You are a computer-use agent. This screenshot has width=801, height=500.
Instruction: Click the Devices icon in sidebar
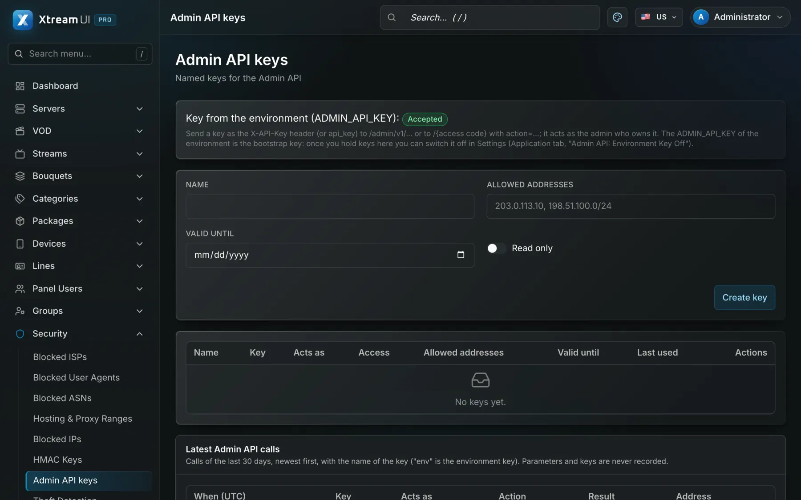pos(20,244)
